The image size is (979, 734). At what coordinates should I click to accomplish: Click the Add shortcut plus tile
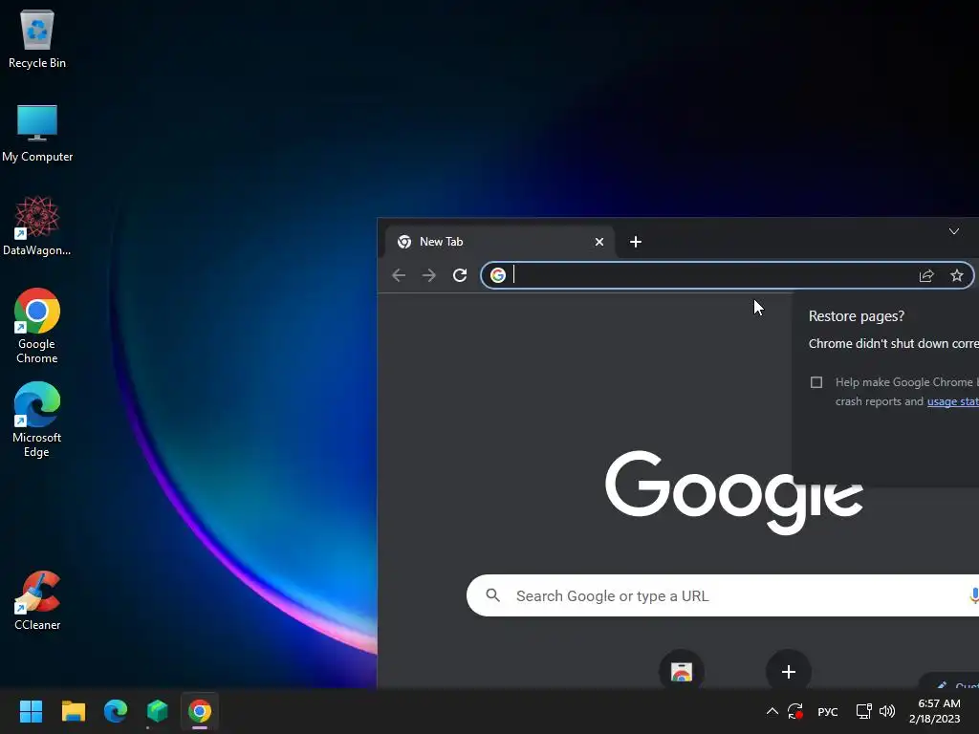[789, 671]
